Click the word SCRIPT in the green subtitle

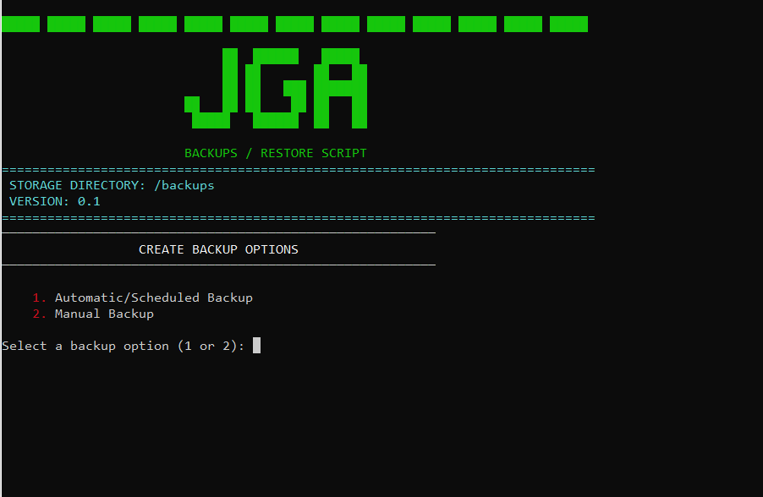point(343,153)
